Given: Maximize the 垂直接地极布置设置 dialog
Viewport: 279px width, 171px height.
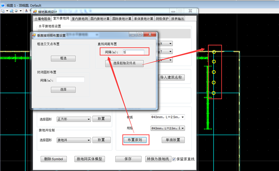Looking at the screenshot, I should point(140,34).
